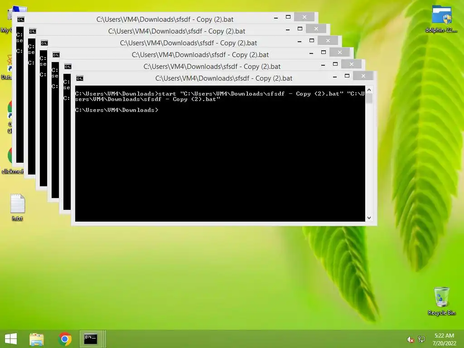Close the third-from-back command prompt window

point(328,41)
